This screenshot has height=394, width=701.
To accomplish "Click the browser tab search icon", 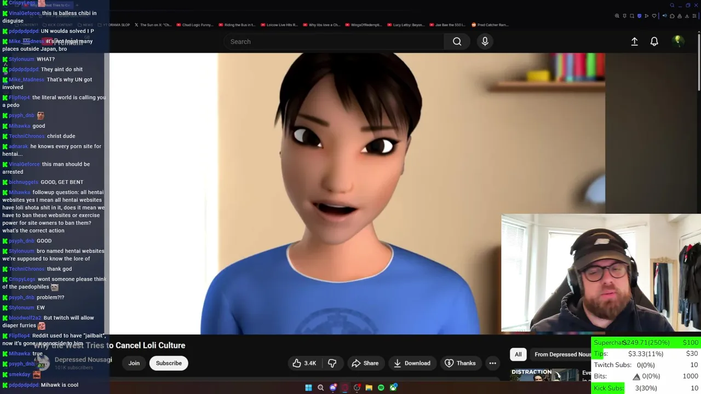I will 672,5.
